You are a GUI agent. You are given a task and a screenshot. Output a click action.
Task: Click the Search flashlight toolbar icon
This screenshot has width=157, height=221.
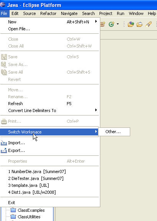[x=149, y=24]
